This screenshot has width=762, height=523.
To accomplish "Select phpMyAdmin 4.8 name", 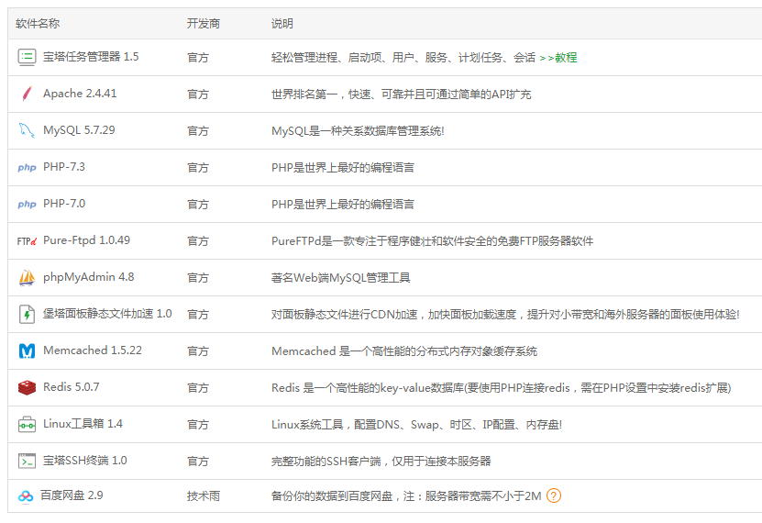I will coord(88,277).
